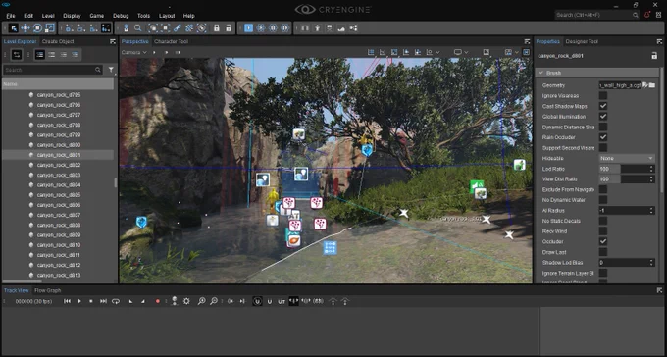This screenshot has width=667, height=357.
Task: Switch to the Character Tool tab
Action: (x=171, y=41)
